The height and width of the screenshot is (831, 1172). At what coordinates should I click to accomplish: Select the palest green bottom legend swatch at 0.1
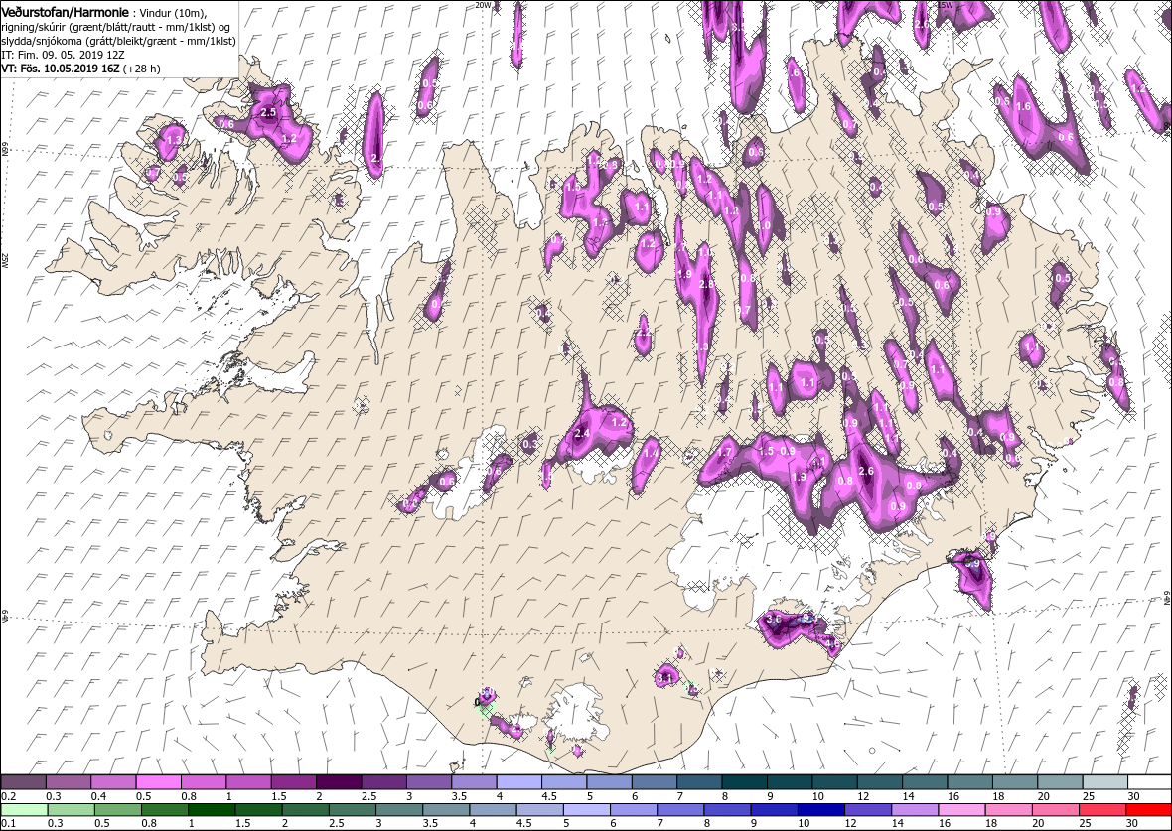click(x=25, y=810)
